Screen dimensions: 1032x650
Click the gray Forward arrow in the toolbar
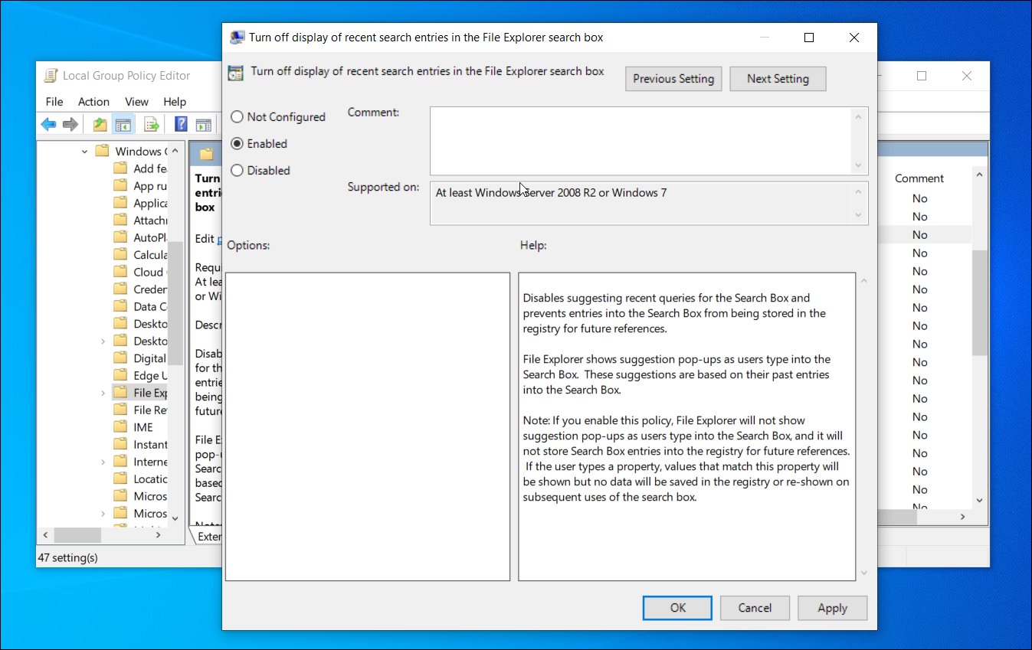coord(70,124)
